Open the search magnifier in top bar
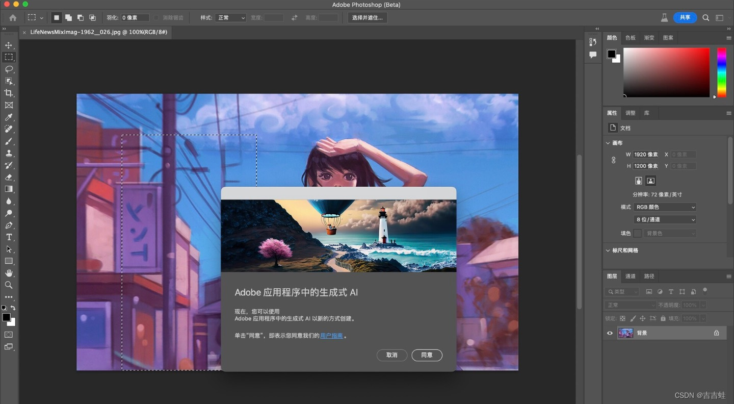This screenshot has width=734, height=404. (706, 17)
